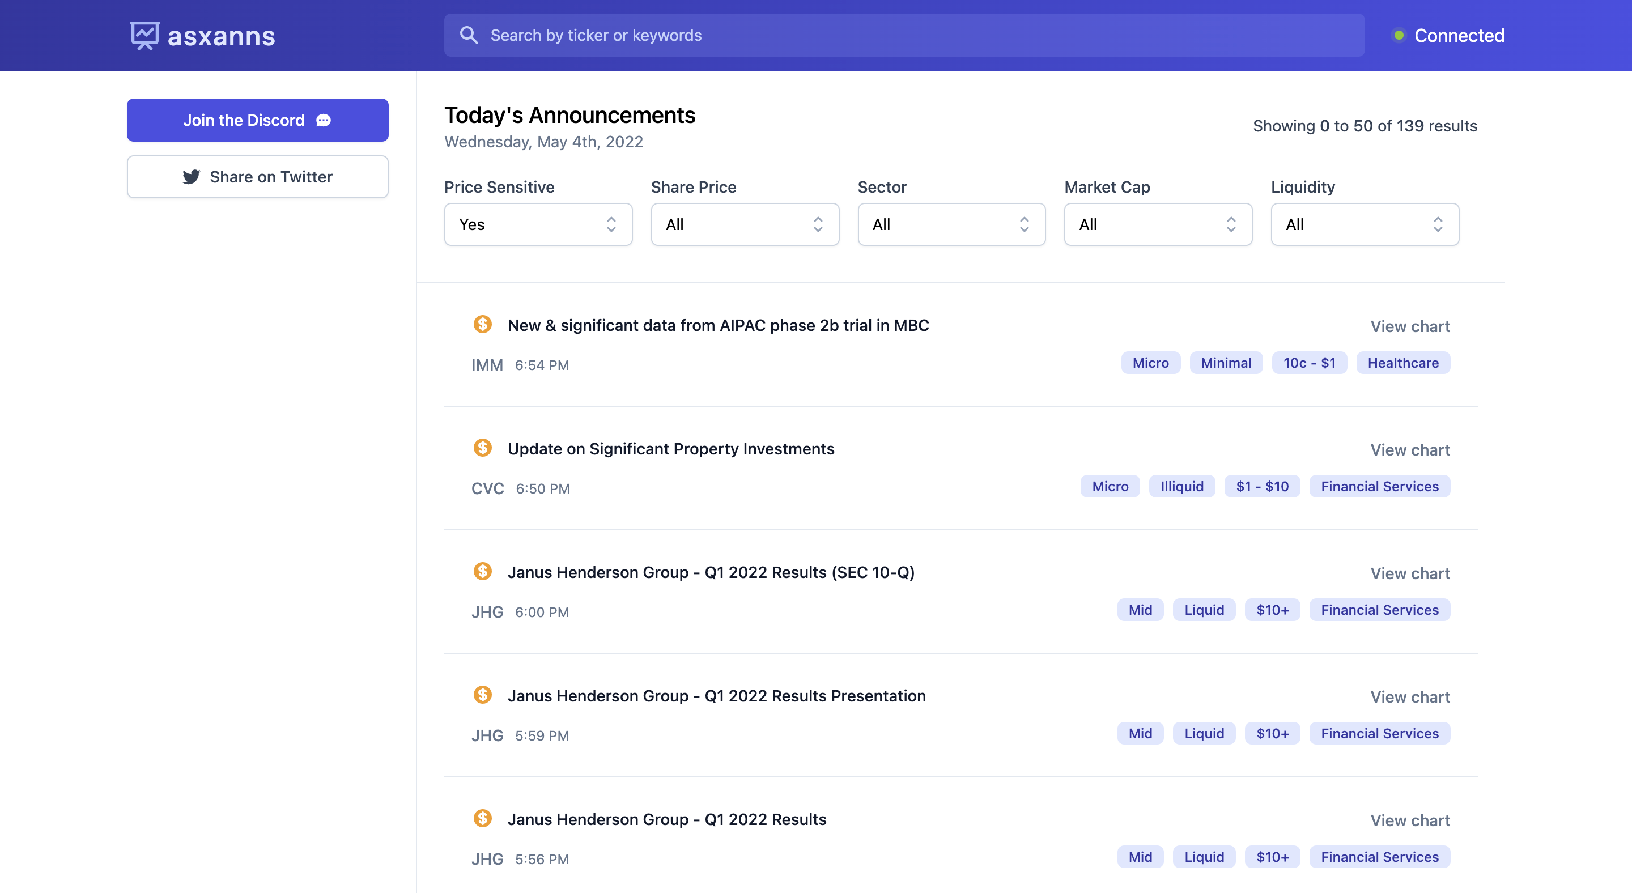Open View chart for JHG SEC 10-Q results
The image size is (1632, 893).
[1410, 573]
